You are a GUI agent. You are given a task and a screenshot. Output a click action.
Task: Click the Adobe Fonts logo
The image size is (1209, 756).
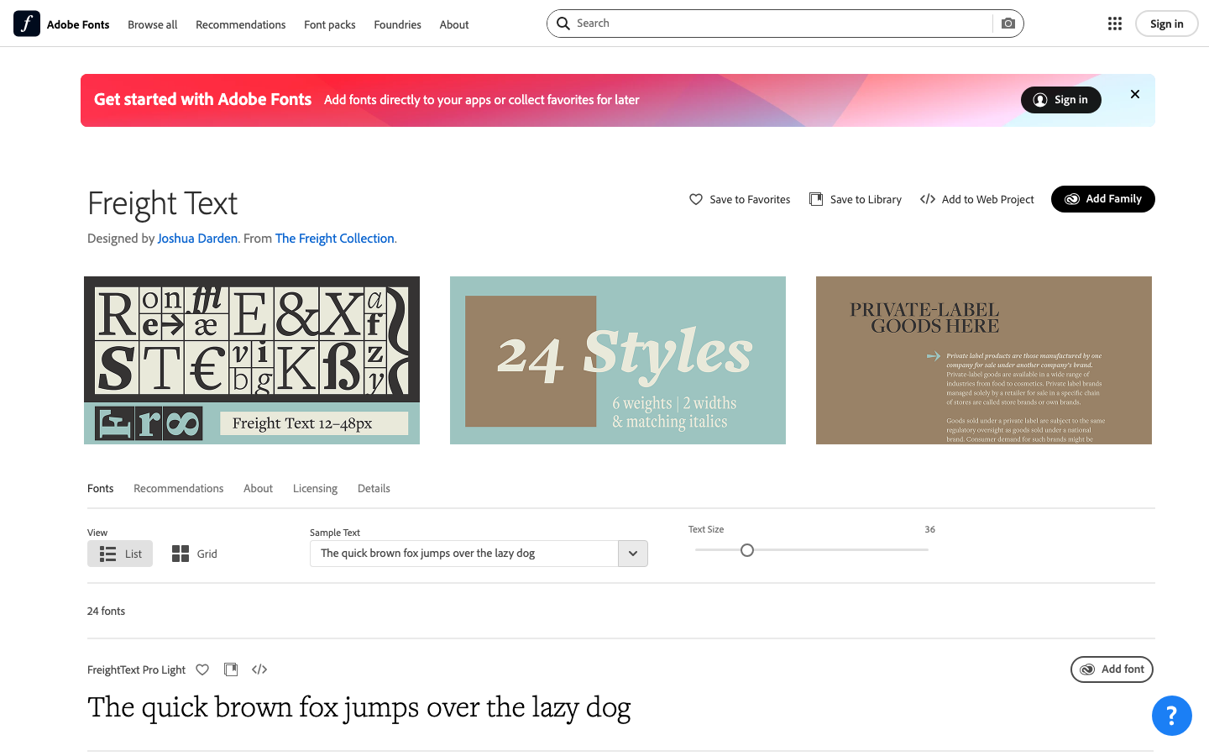[x=25, y=24]
